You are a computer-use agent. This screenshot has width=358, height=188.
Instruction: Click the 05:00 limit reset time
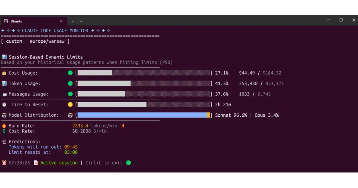(x=71, y=152)
